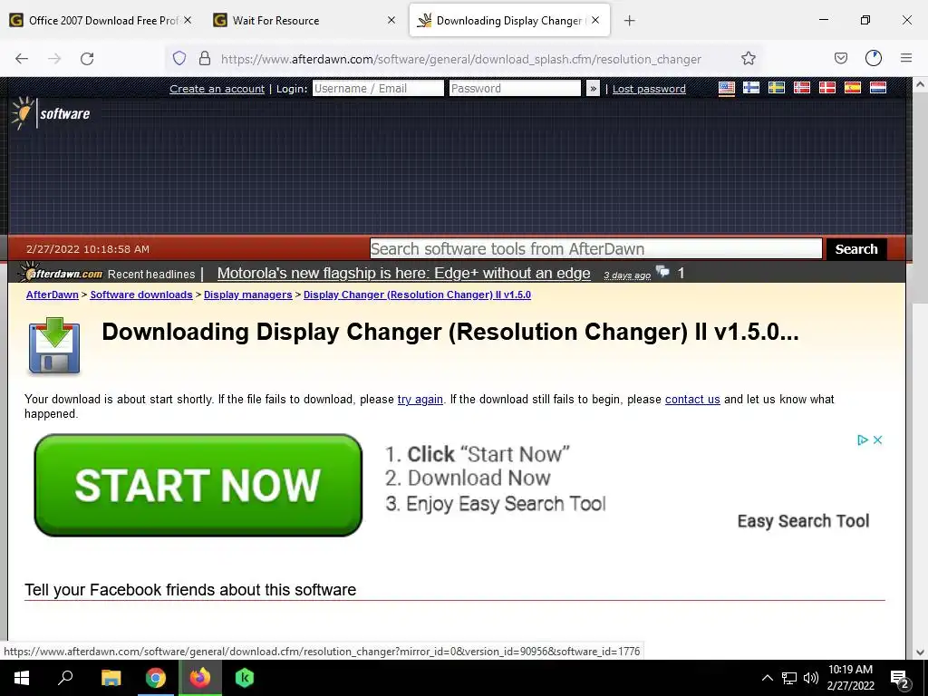Open Firefox account icon in toolbar

click(874, 58)
